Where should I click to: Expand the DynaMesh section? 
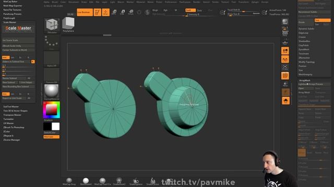[x=304, y=49]
